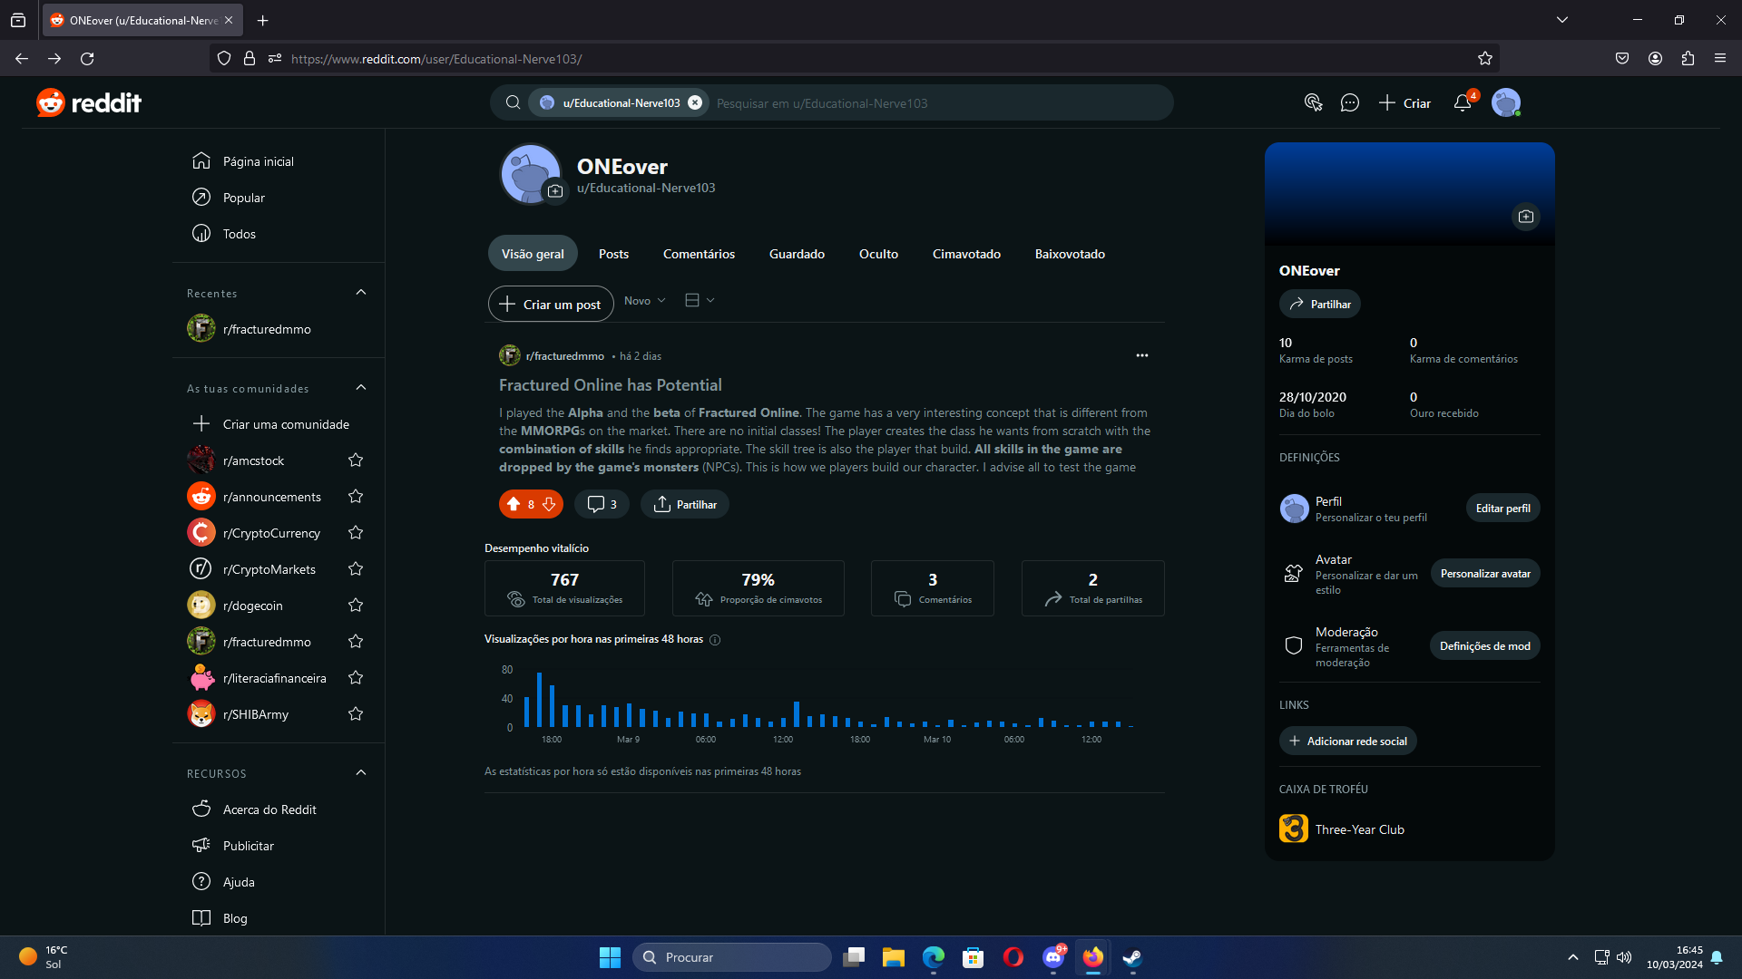Open the Novo sort dropdown
The width and height of the screenshot is (1742, 979).
click(645, 301)
